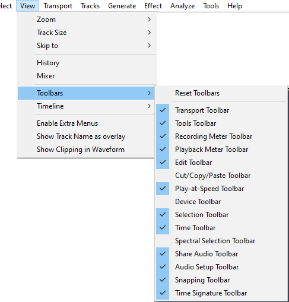Uncheck Transport Toolbar
Screen dimensions: 289x302
click(x=221, y=110)
